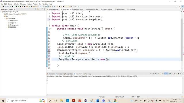Open the Refactor menu
184x103 pixels.
pos(16,4)
